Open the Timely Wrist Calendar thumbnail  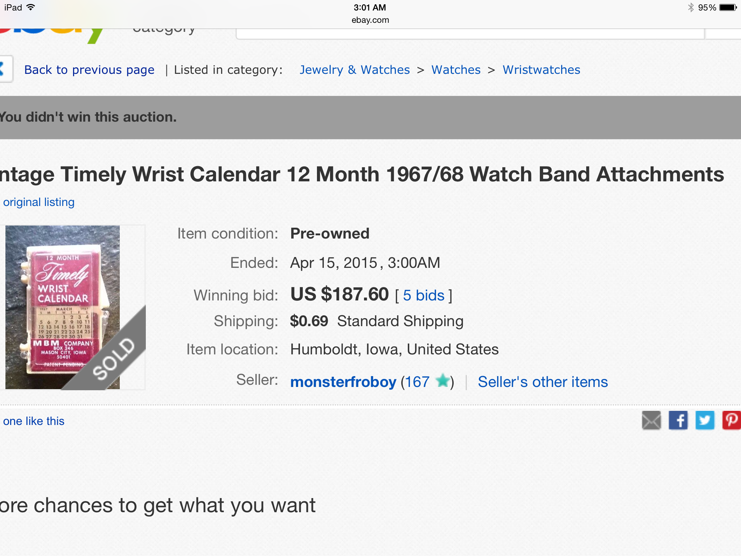click(63, 307)
